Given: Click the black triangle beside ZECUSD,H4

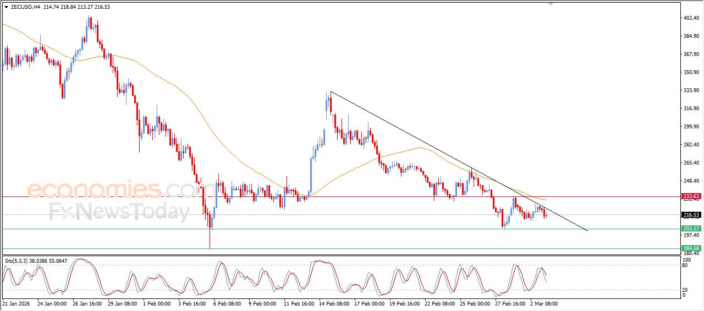Looking at the screenshot, I should (x=6, y=7).
